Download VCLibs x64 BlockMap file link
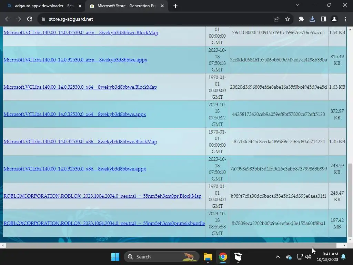Image resolution: width=353 pixels, height=265 pixels. pos(80,87)
